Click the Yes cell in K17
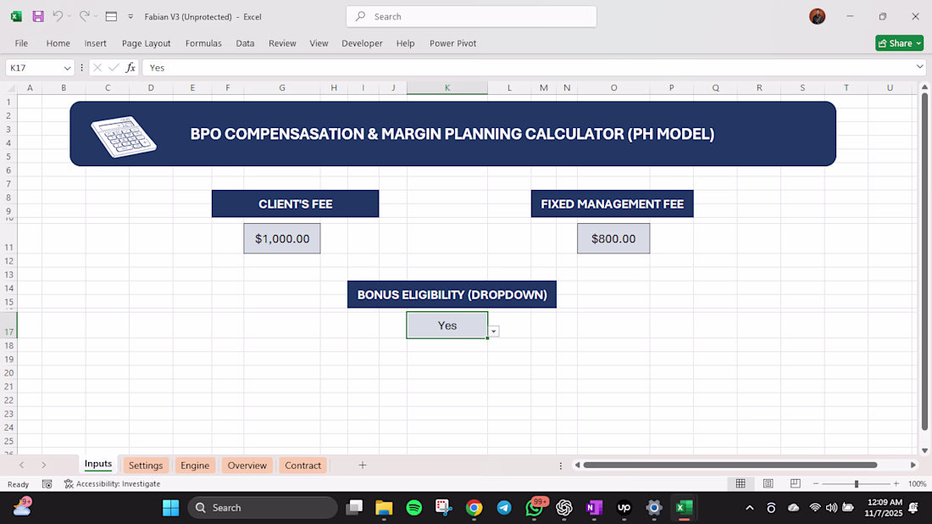Viewport: 932px width, 524px height. [447, 326]
